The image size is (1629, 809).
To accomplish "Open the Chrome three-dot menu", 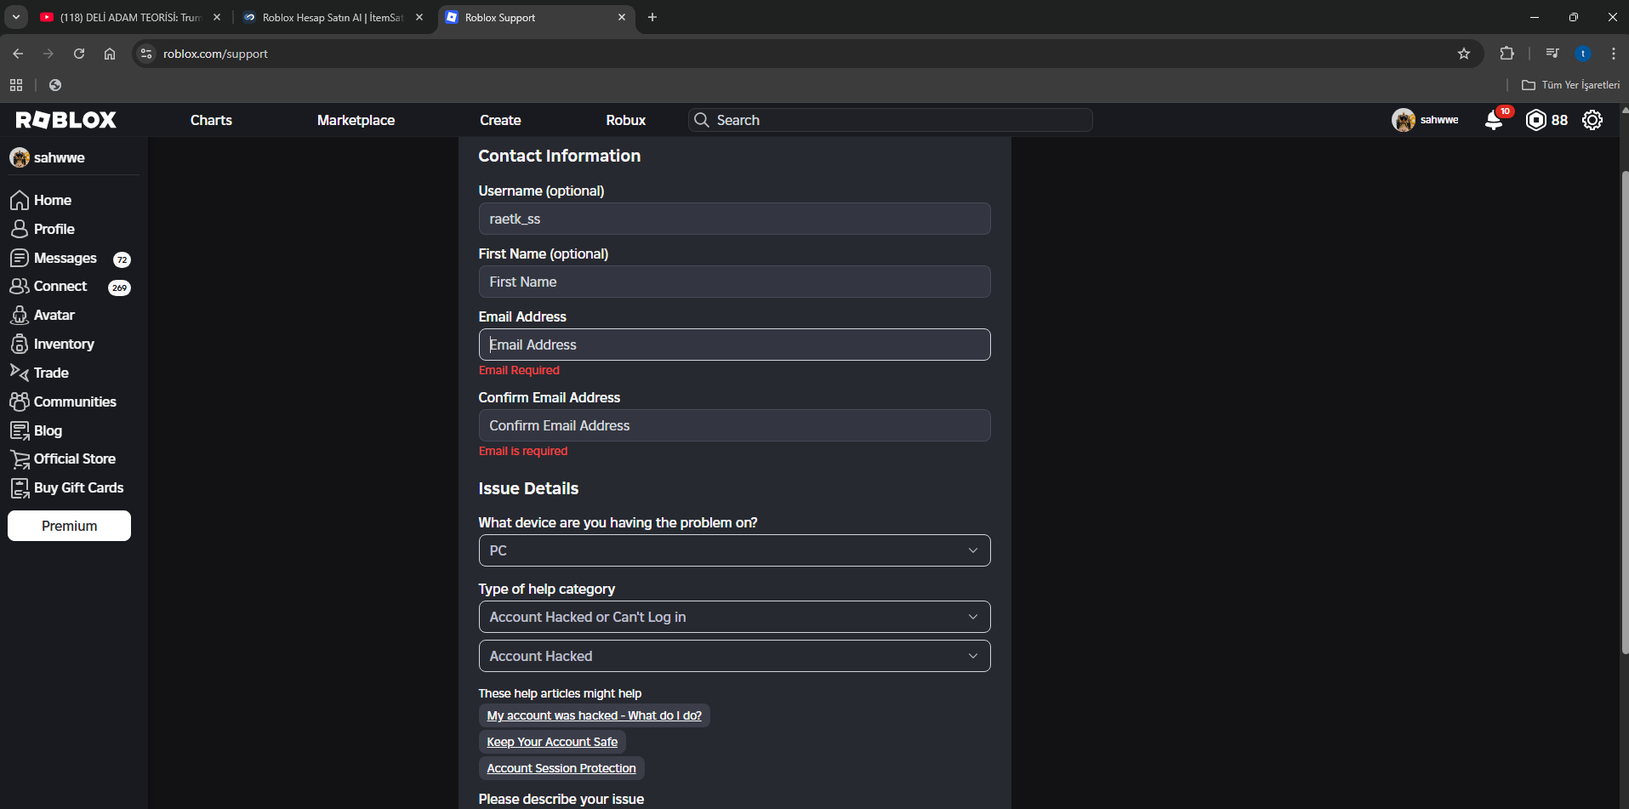I will (1613, 54).
